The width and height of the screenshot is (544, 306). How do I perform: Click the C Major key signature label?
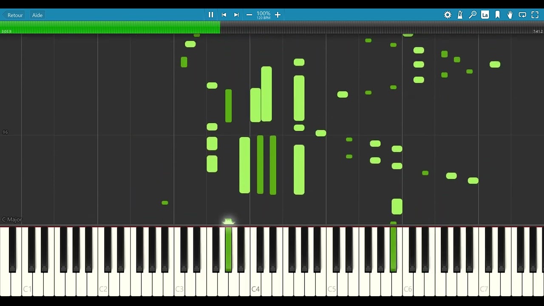(12, 219)
